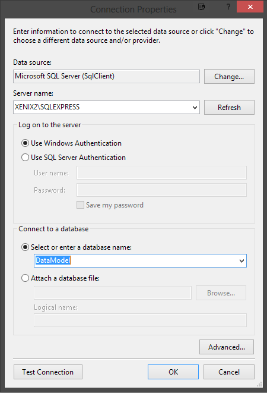The image size is (267, 393).
Task: Click the Cancel button
Action: [229, 372]
